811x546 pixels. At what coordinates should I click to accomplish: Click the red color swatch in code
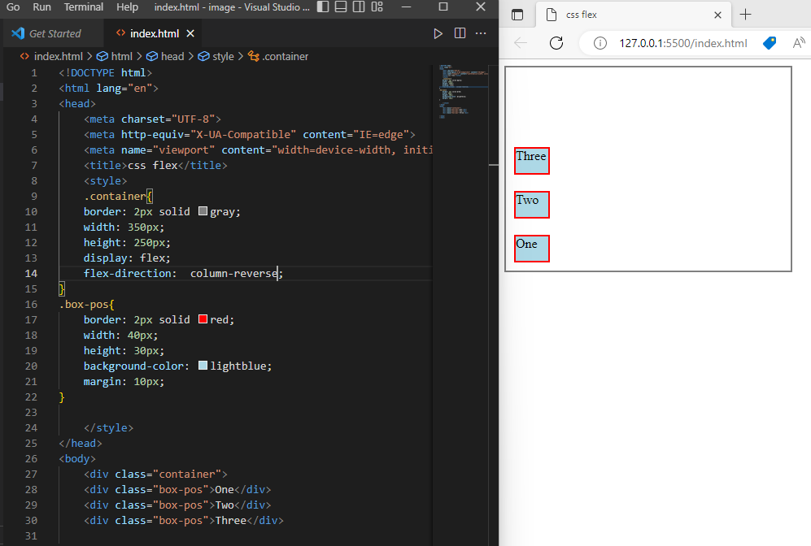click(203, 319)
